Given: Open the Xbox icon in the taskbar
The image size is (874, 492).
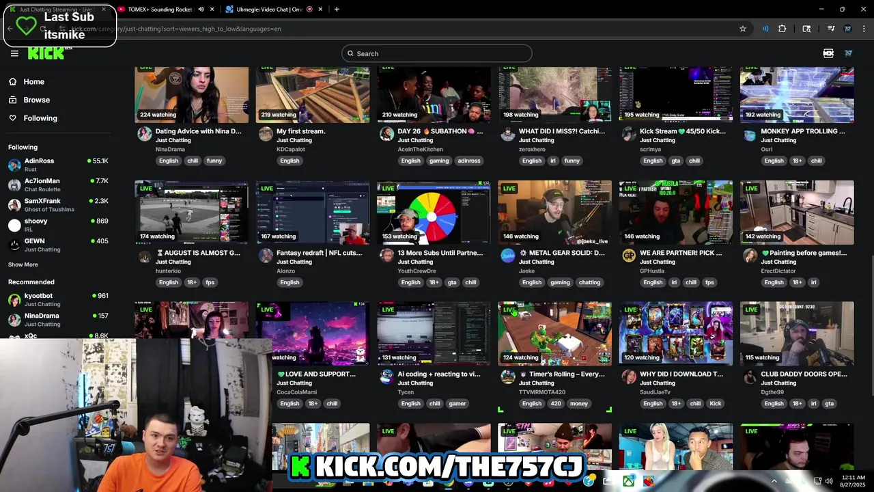Looking at the screenshot, I should [x=628, y=481].
